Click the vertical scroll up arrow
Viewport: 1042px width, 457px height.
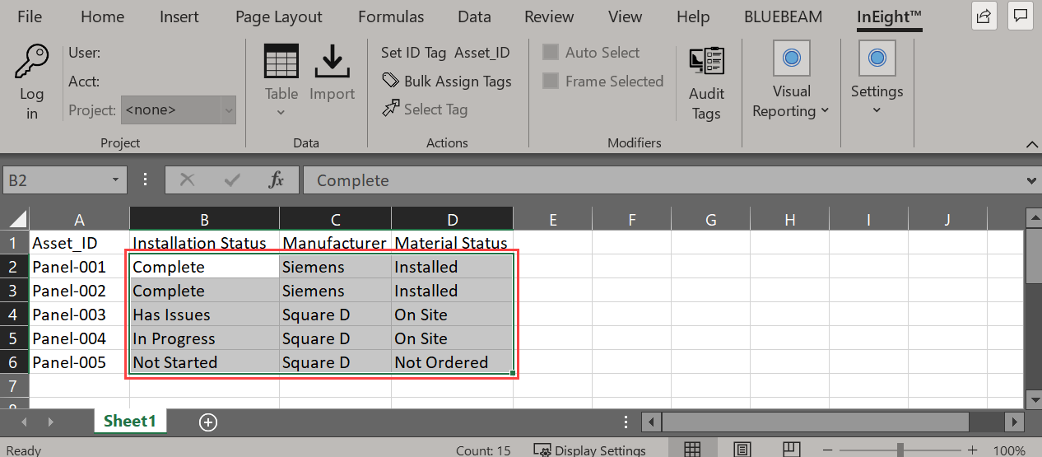click(x=1033, y=217)
